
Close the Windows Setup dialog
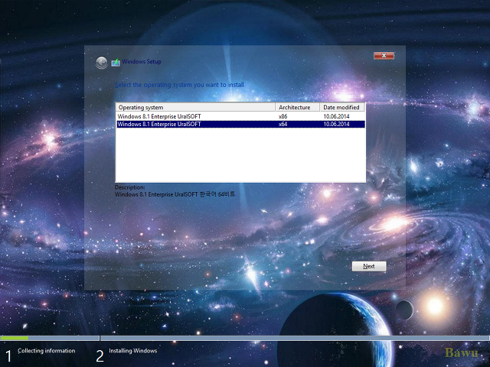[x=384, y=56]
